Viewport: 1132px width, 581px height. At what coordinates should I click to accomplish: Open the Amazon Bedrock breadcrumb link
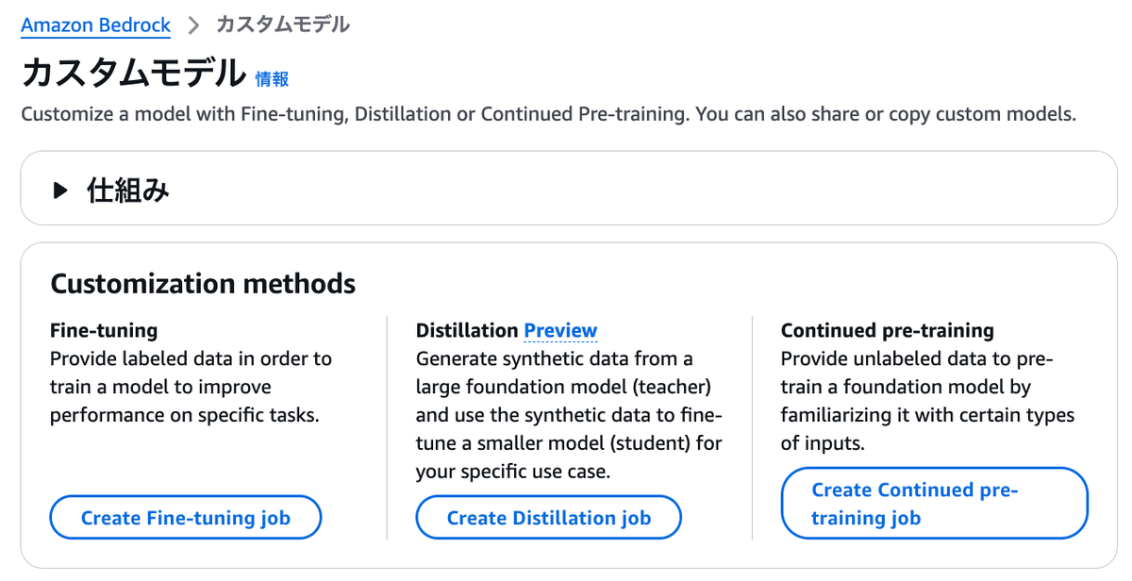coord(95,25)
